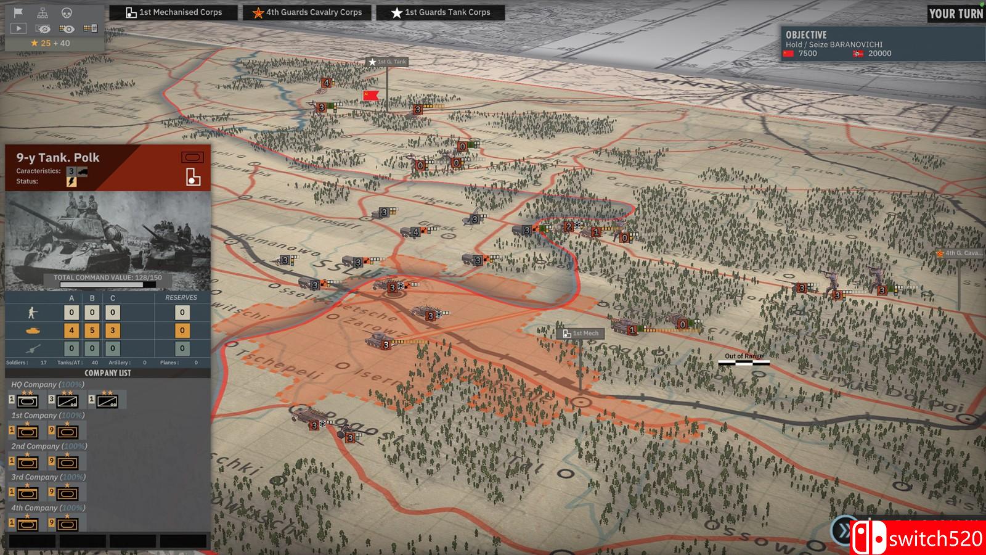Expand the 3rd Company entry
Screen dimensions: 986x555
click(47, 477)
